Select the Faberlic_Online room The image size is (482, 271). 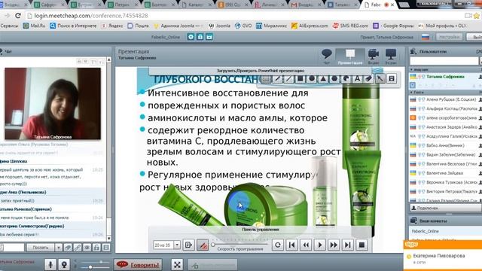click(x=445, y=231)
